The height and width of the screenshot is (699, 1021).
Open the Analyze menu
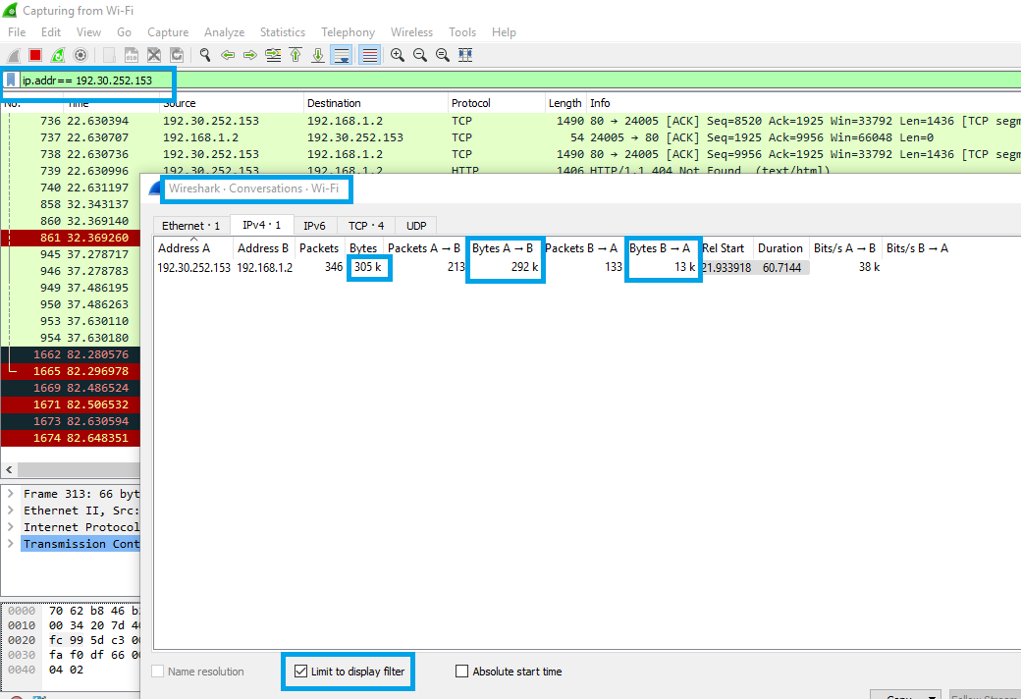[224, 32]
